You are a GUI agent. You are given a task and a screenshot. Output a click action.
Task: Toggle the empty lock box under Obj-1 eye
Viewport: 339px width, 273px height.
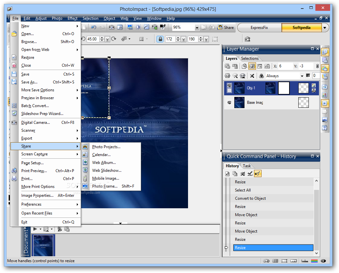coord(229,90)
